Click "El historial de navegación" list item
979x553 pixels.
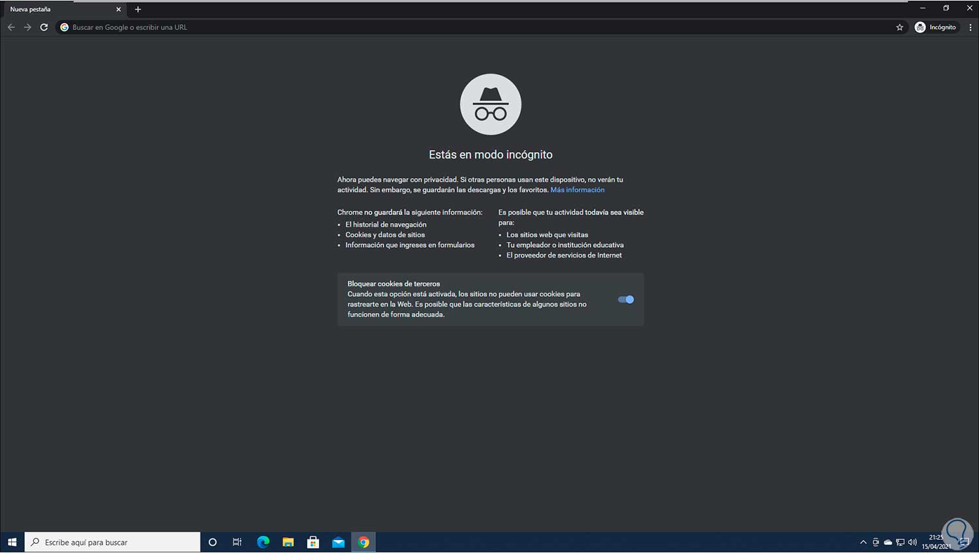coord(386,224)
